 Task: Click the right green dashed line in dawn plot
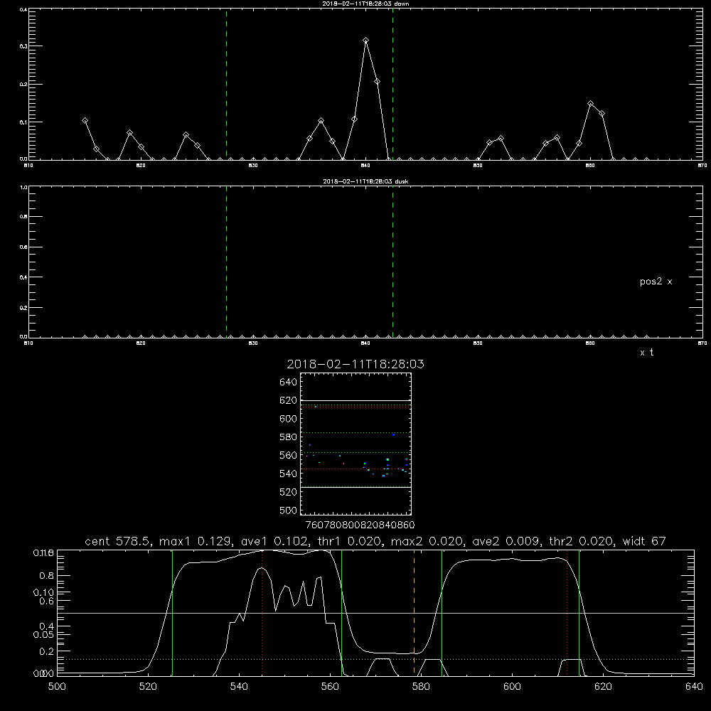[x=392, y=84]
